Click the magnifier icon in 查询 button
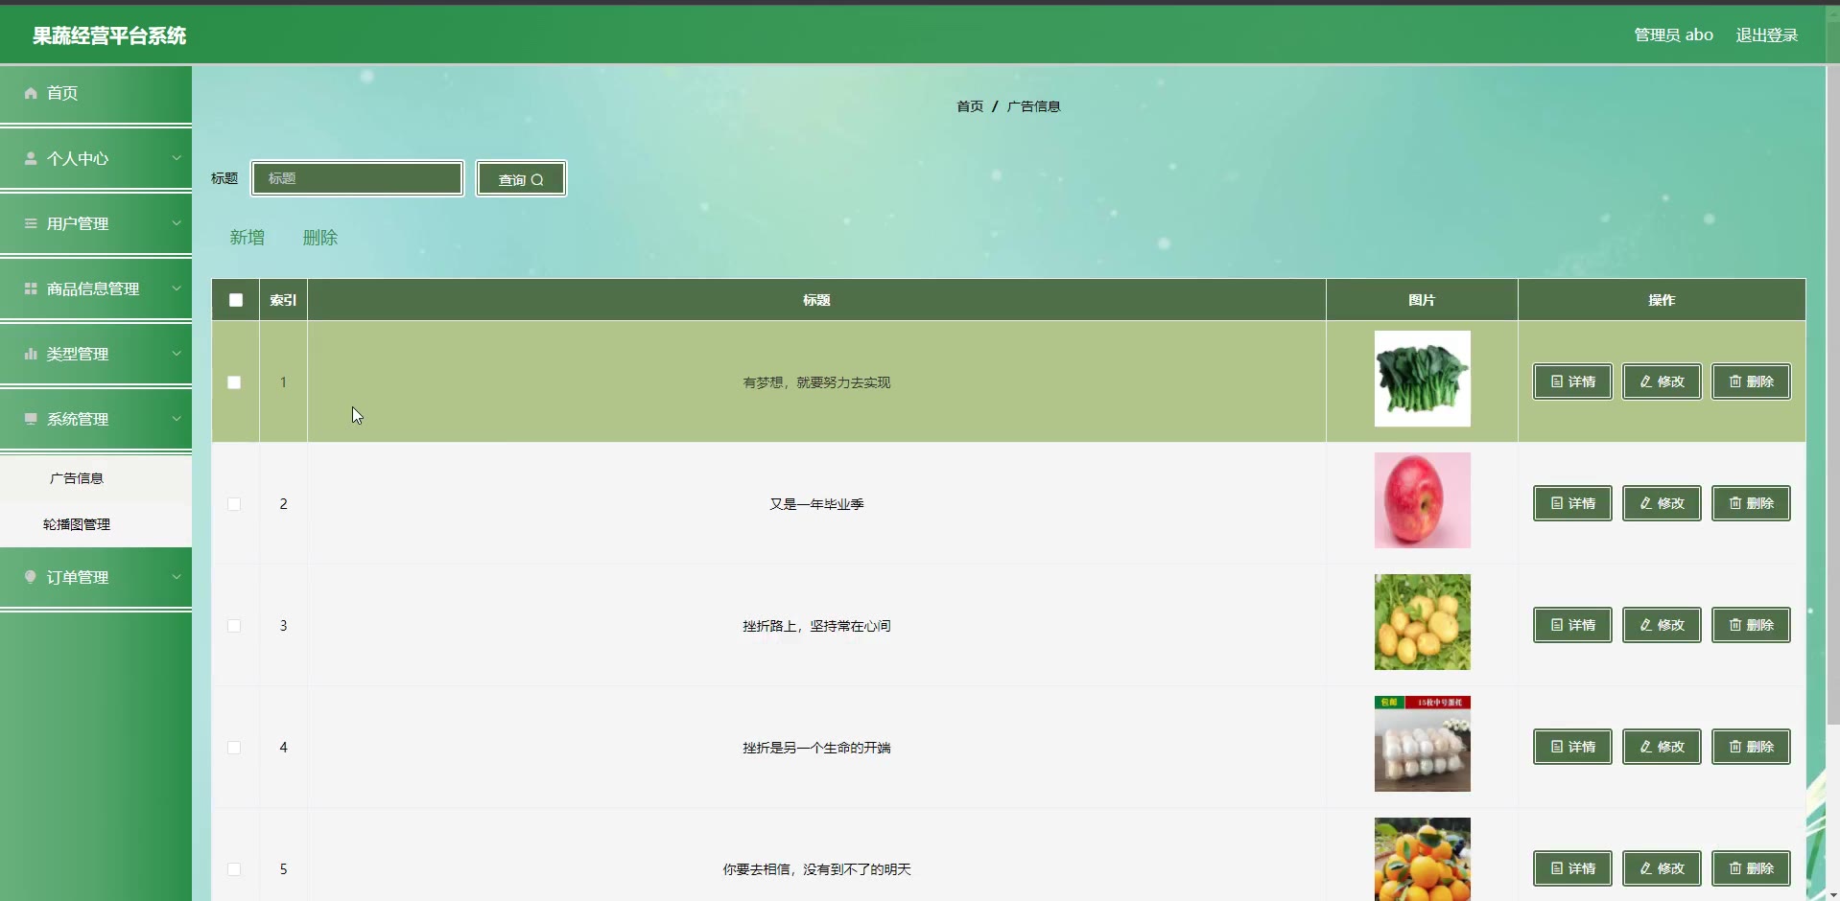This screenshot has height=901, width=1840. tap(537, 179)
